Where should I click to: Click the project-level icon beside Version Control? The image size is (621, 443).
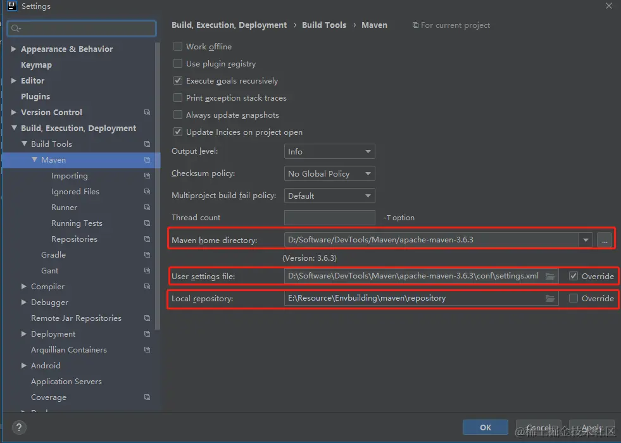pyautogui.click(x=147, y=113)
